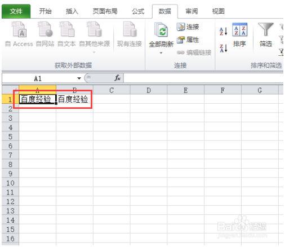The image size is (285, 247).
Task: Expand the 自其他来源 dropdown
Action: pyautogui.click(x=94, y=52)
